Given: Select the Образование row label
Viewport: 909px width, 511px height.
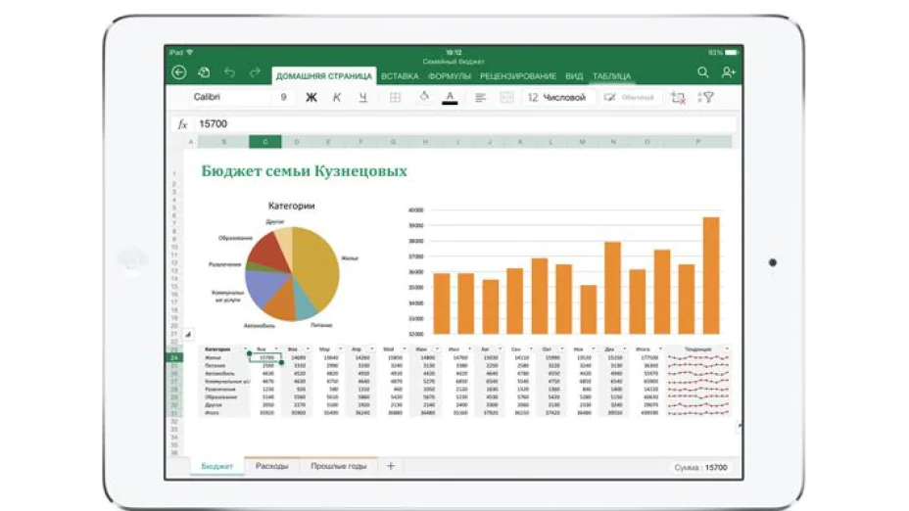Looking at the screenshot, I should pos(220,397).
